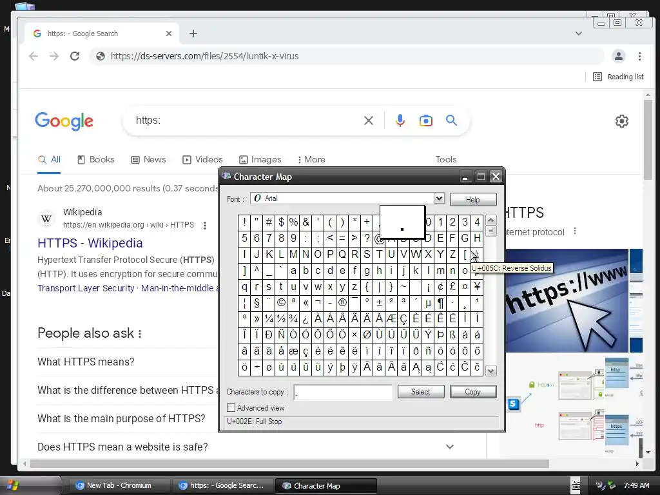660x495 pixels.
Task: Select the yen ¥ character
Action: (x=477, y=286)
